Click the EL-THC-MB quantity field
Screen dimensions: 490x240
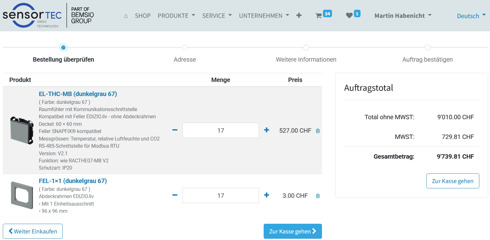[x=221, y=130]
